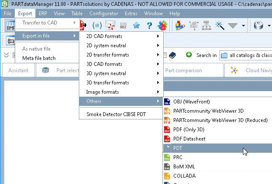The height and width of the screenshot is (184, 272).
Task: Open the Table menu
Action: (77, 14)
